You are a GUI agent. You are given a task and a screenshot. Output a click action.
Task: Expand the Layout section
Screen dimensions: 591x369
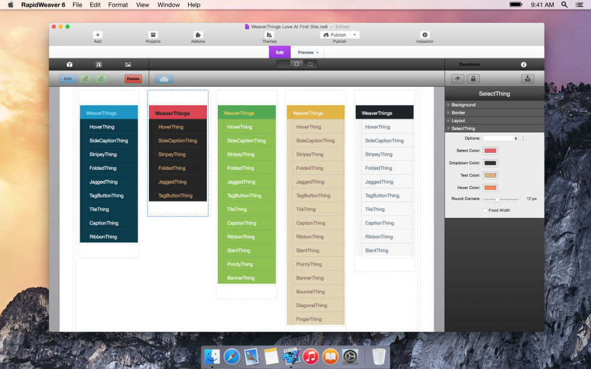tap(495, 121)
